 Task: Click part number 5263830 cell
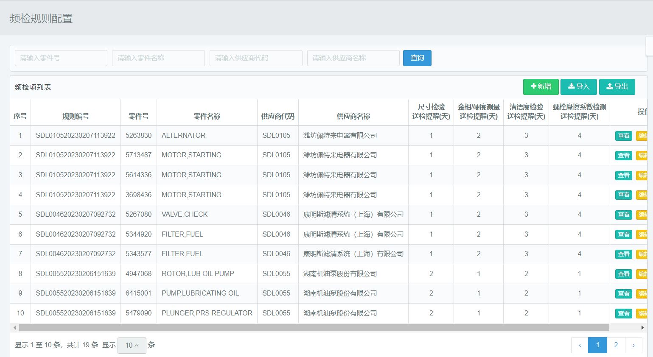pos(139,136)
